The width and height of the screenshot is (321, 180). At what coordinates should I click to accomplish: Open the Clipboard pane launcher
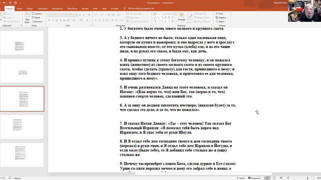(21, 25)
